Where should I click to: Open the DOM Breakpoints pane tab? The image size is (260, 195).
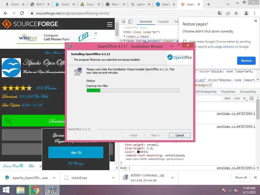pyautogui.click(x=206, y=91)
